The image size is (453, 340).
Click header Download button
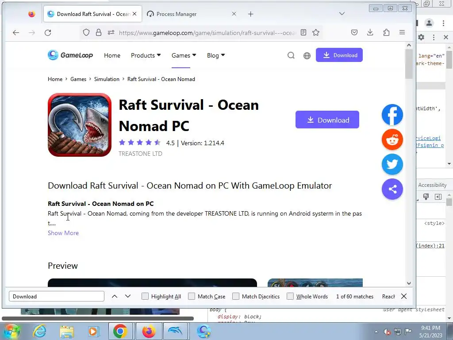pyautogui.click(x=339, y=55)
